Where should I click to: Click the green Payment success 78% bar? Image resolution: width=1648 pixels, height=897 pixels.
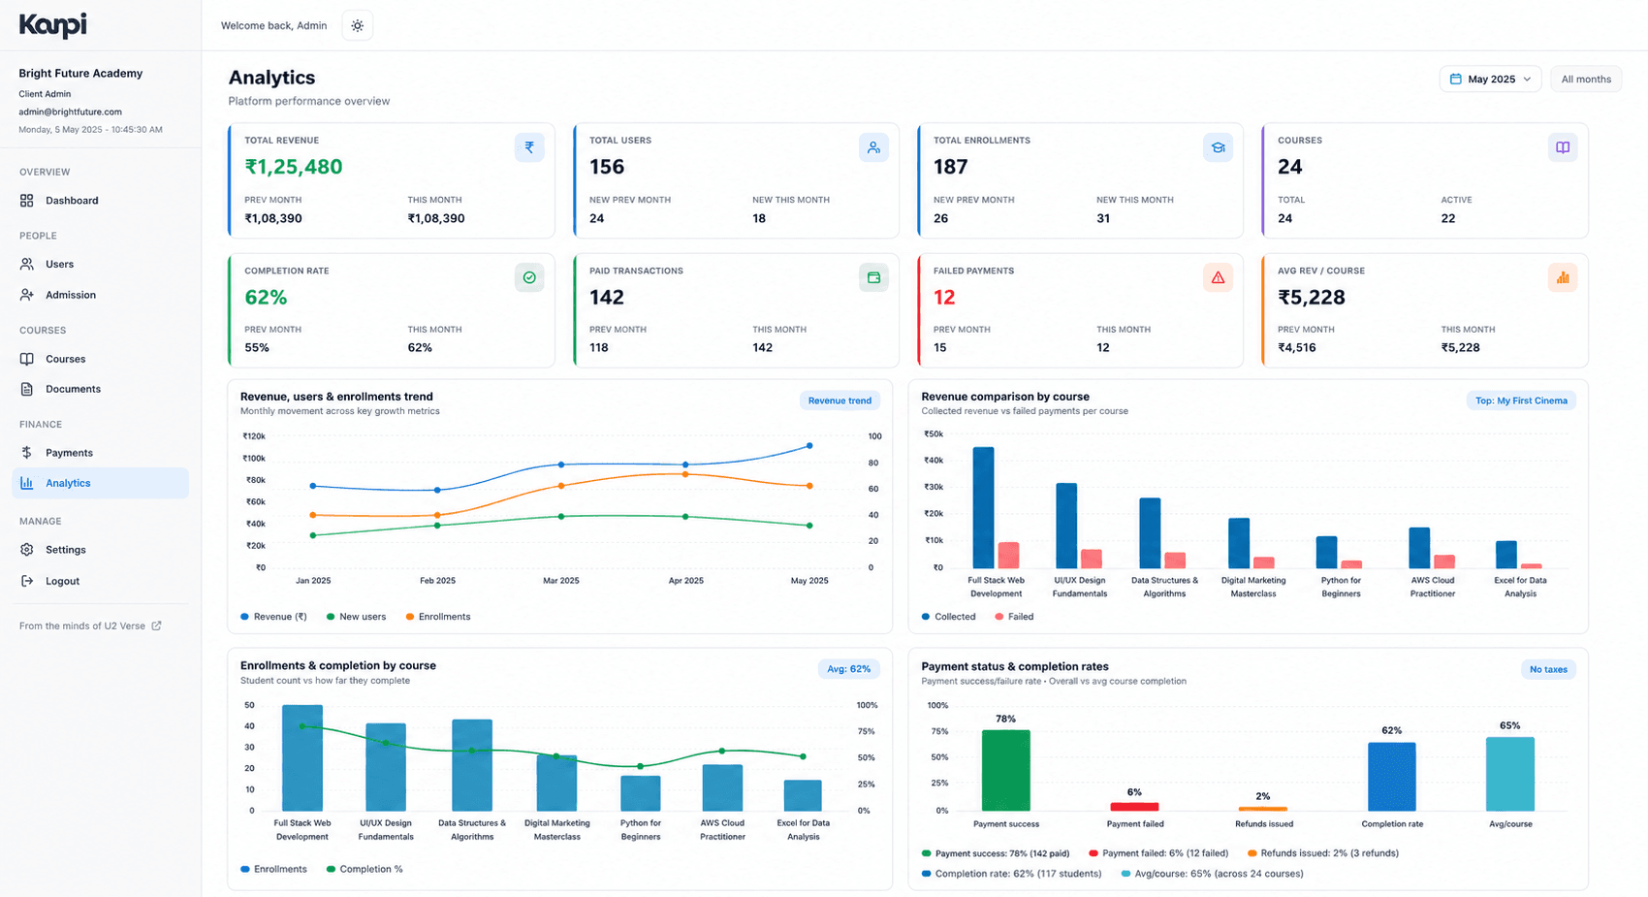(1005, 770)
